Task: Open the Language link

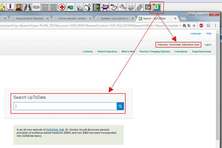Action: pyautogui.click(x=196, y=33)
